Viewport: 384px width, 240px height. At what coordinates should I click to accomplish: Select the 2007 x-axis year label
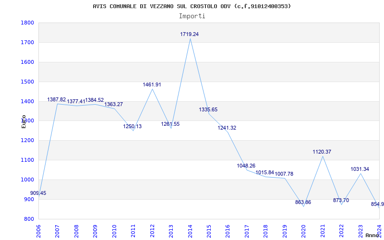pyautogui.click(x=57, y=231)
